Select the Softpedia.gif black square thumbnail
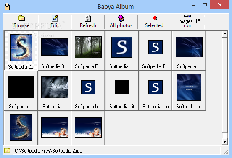 click(122, 87)
